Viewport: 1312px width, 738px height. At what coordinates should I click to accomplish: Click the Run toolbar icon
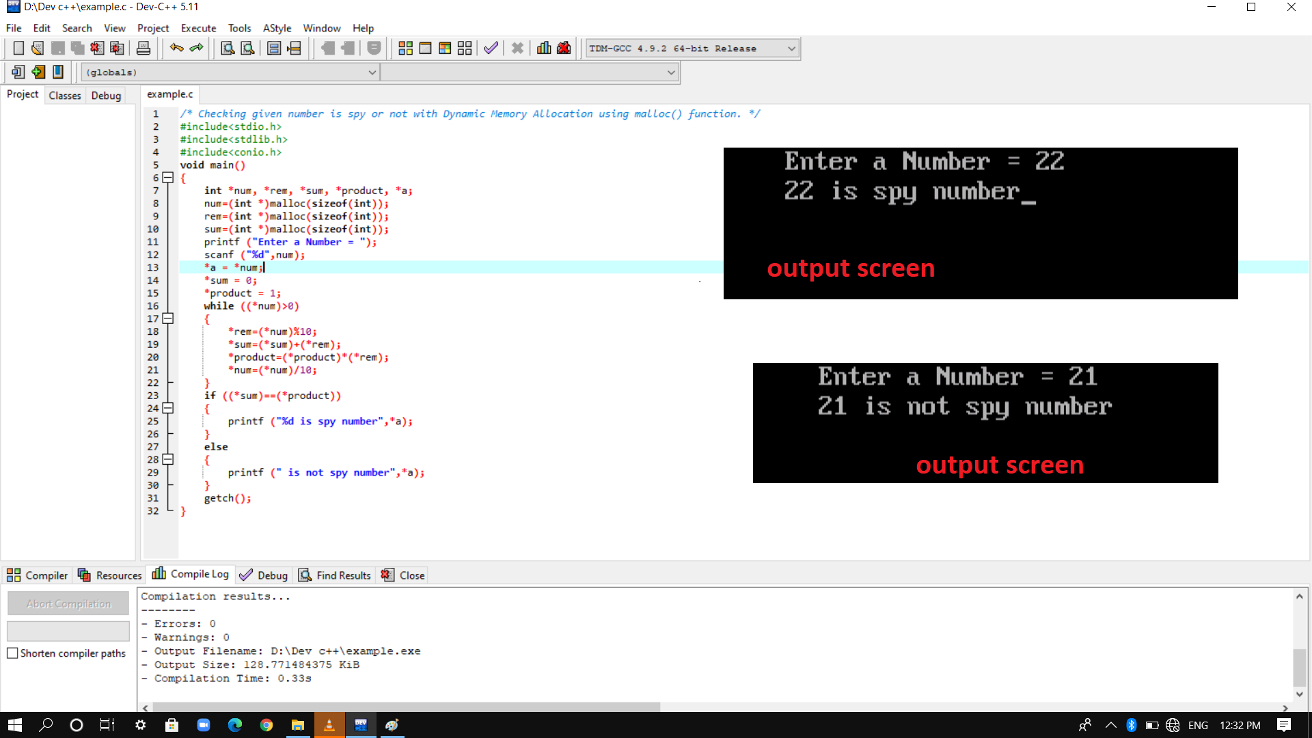[425, 49]
